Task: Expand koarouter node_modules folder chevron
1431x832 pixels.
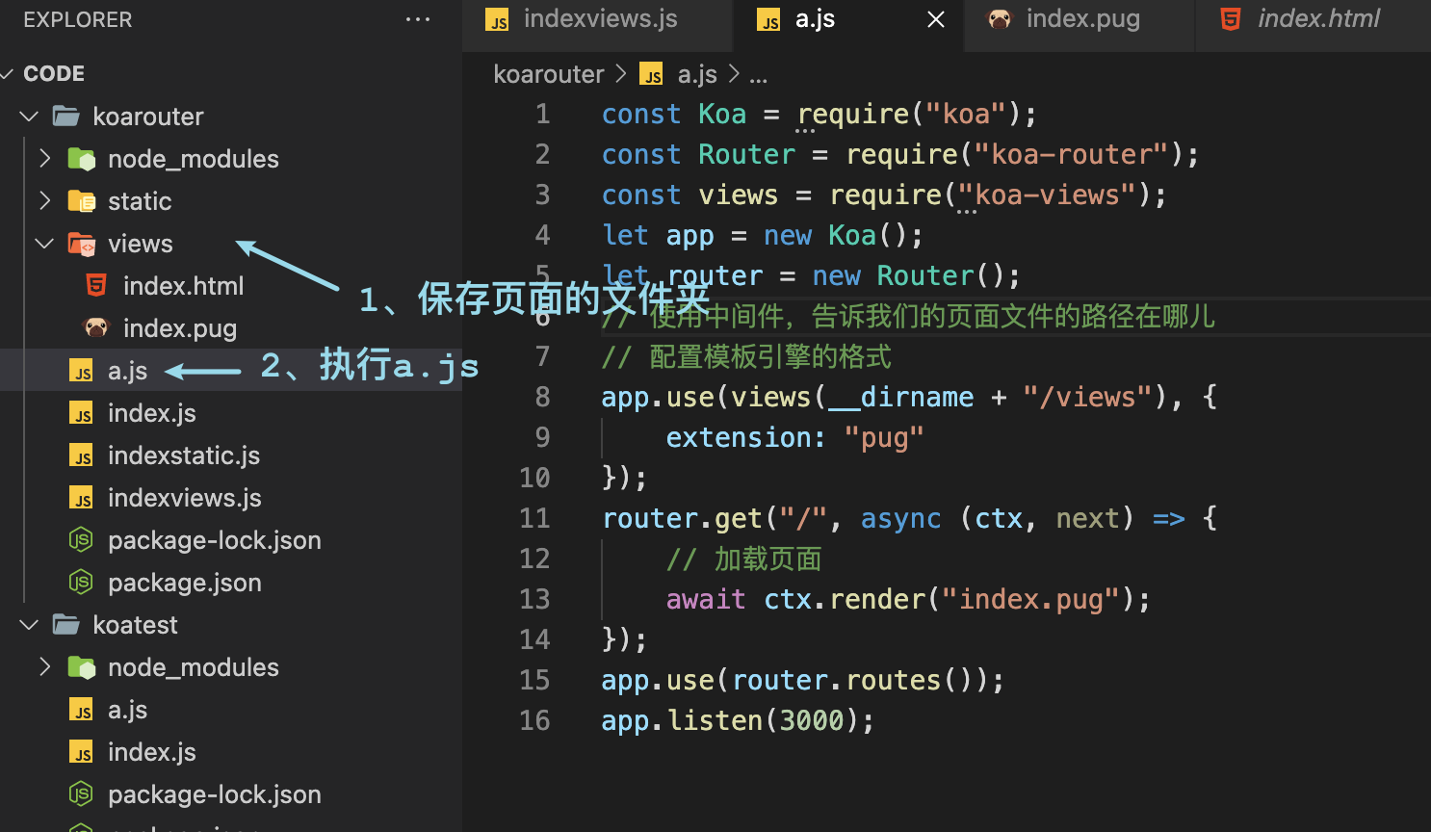Action: tap(44, 159)
